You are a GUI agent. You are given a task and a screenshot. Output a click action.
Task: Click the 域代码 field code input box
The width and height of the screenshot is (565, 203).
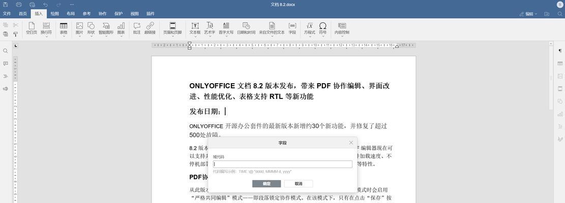point(283,164)
